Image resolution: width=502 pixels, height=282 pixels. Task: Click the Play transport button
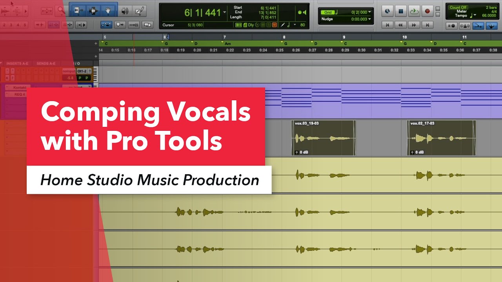pyautogui.click(x=414, y=11)
